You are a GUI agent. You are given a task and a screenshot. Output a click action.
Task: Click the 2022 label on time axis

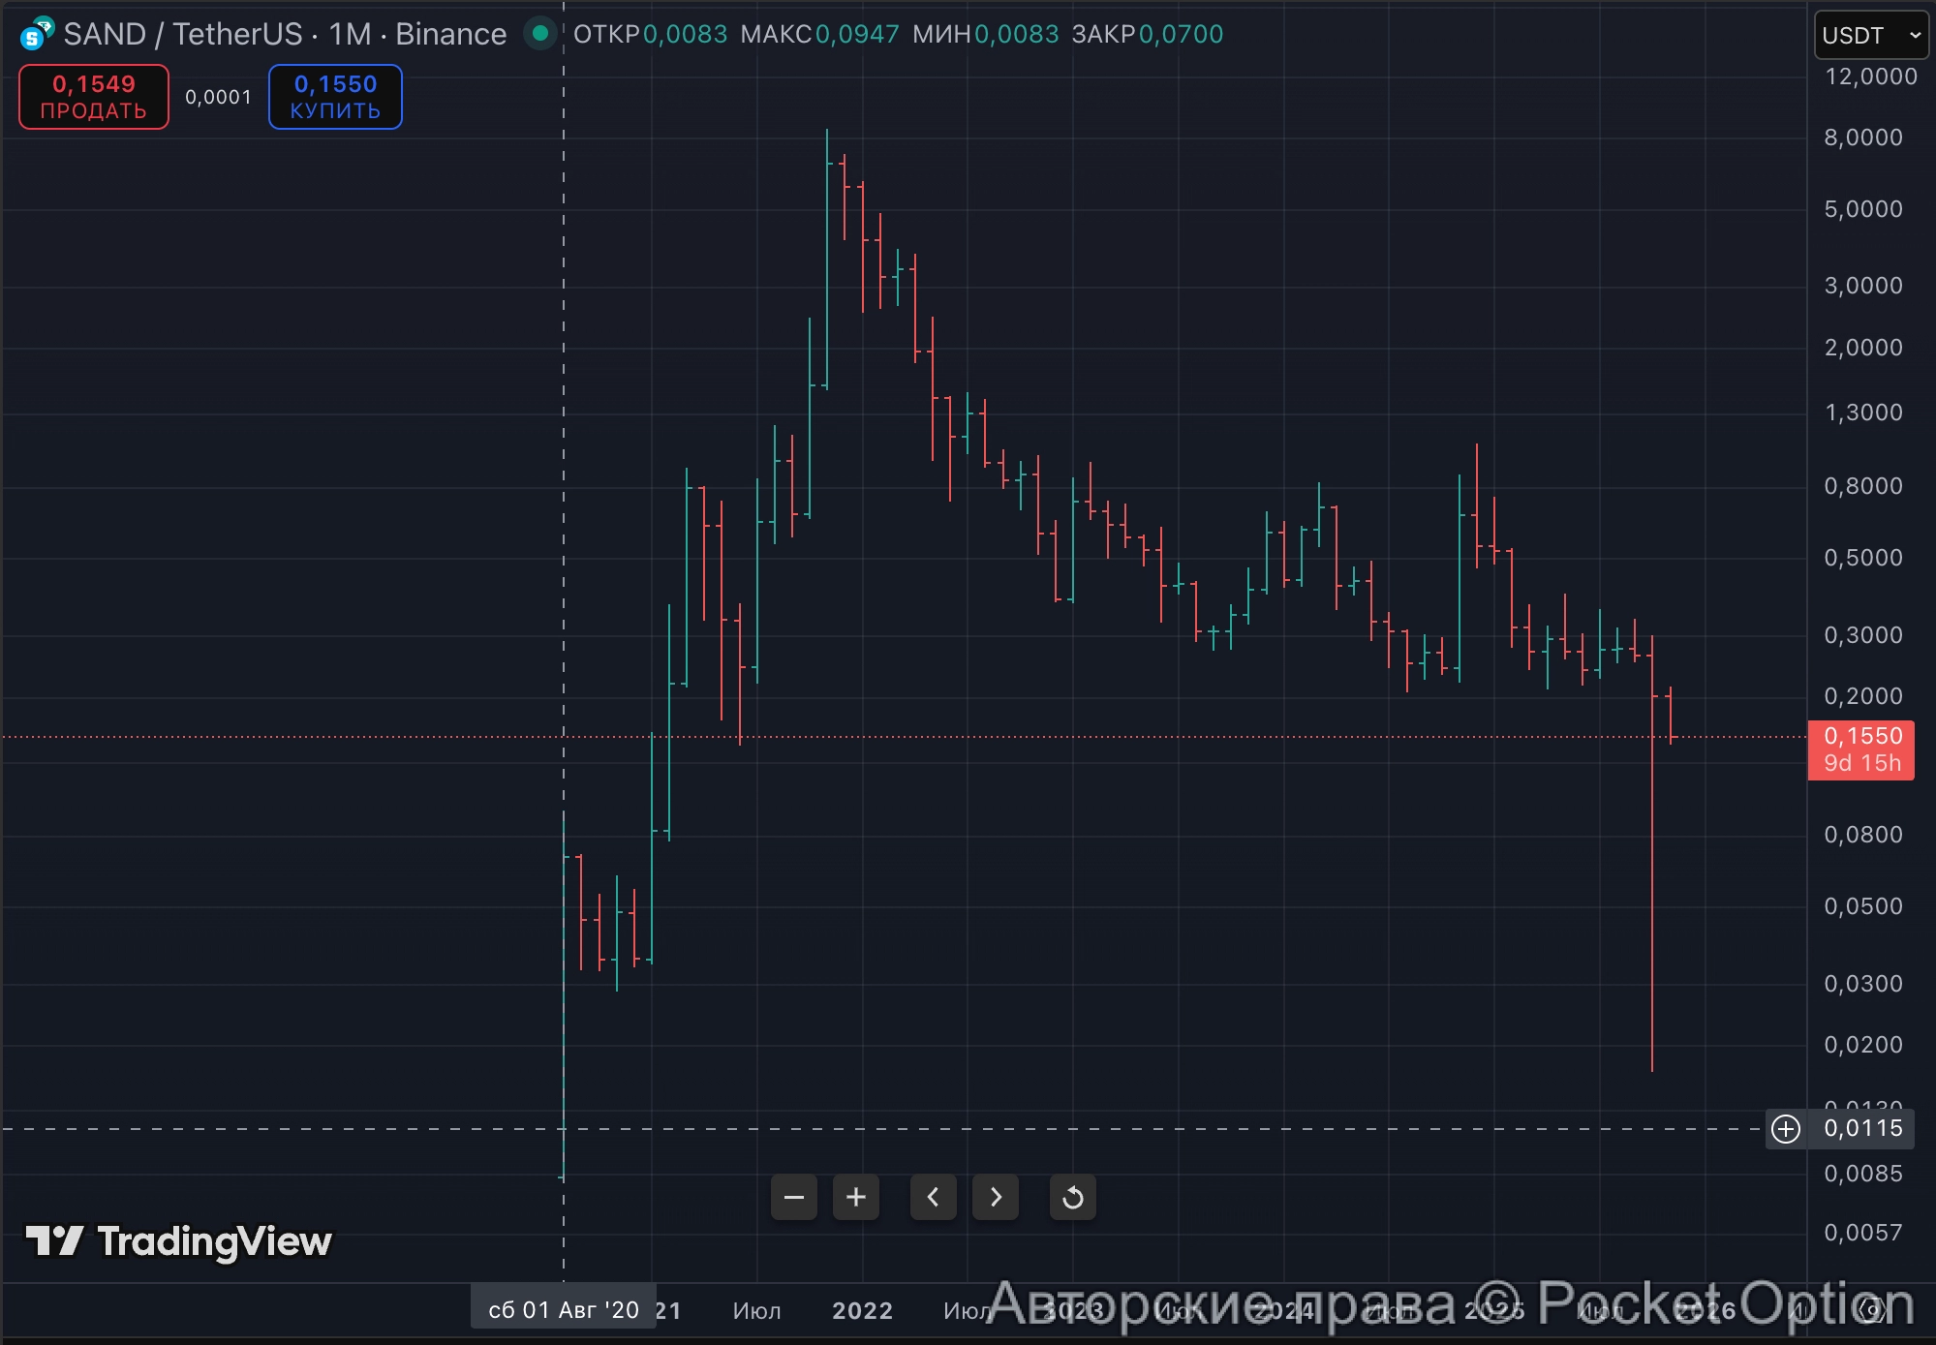tap(862, 1310)
